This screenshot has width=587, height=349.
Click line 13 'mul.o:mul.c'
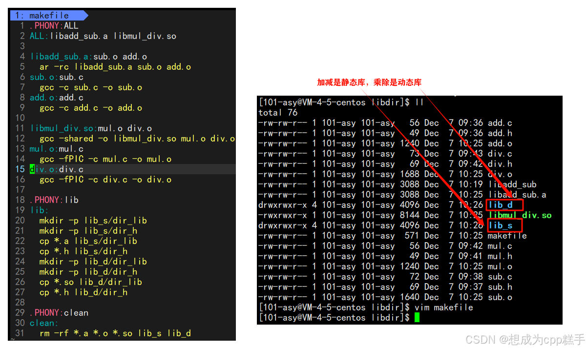tap(57, 149)
